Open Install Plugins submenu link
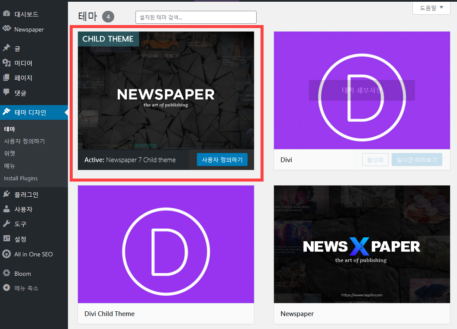 (21, 178)
